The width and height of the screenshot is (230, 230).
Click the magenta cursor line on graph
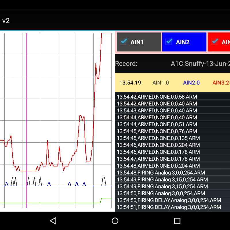(27, 115)
